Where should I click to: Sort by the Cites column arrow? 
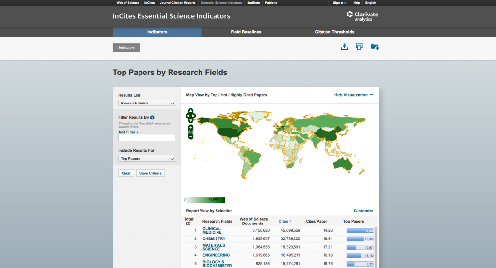pos(291,221)
